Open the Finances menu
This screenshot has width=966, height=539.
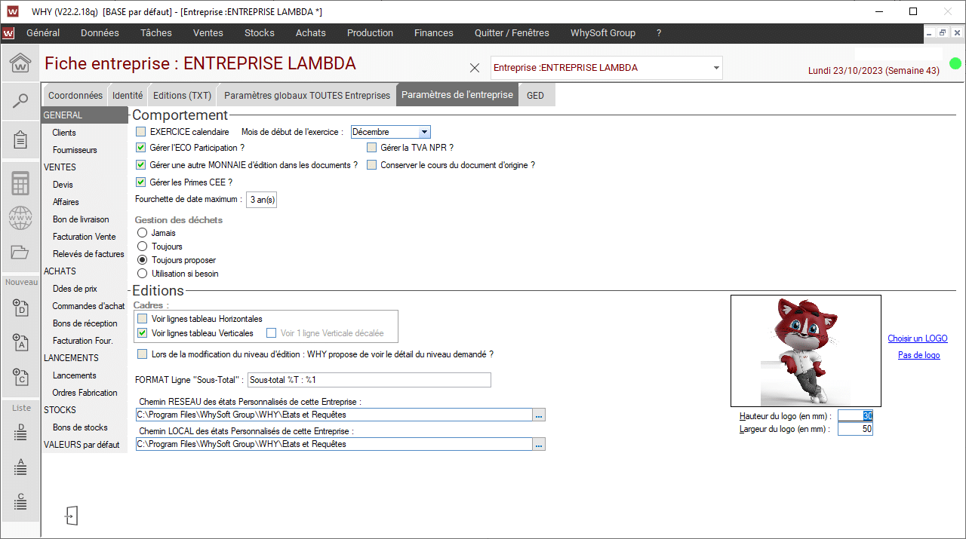point(434,33)
